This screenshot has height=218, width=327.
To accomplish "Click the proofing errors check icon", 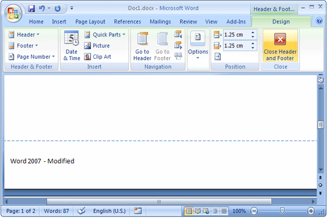I will coord(81,211).
